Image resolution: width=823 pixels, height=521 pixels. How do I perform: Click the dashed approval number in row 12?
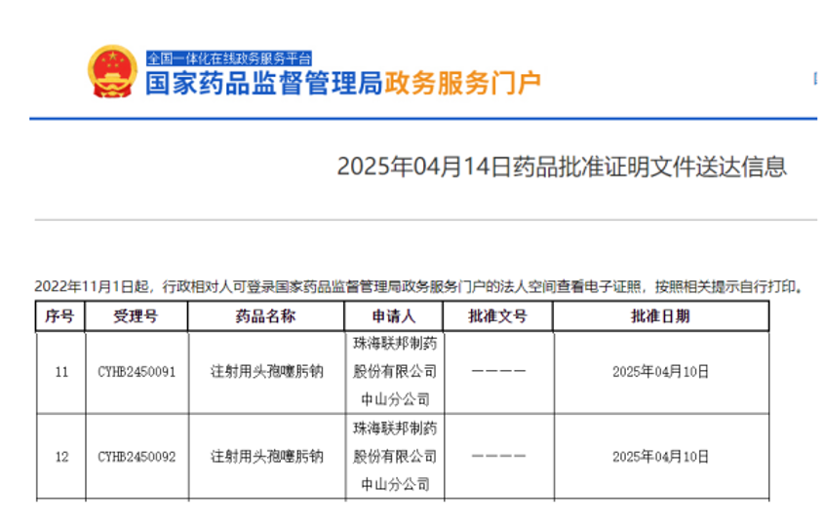click(x=498, y=456)
